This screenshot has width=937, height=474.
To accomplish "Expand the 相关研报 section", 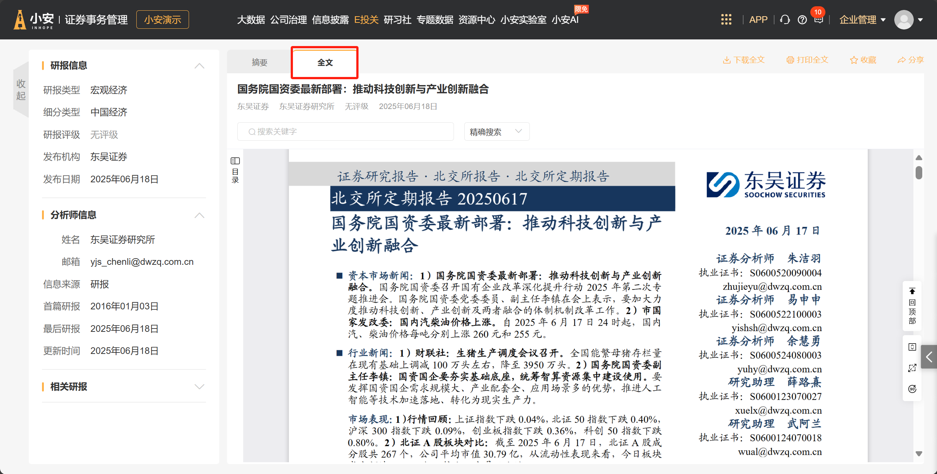I will (199, 387).
